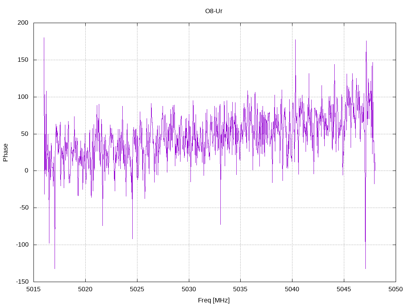Click y-axis tick label -100
Screen dimensions: 408x306
pyautogui.click(x=22, y=245)
